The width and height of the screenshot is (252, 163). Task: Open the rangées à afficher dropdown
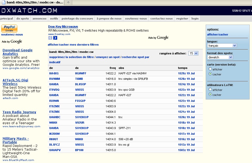pos(193,53)
